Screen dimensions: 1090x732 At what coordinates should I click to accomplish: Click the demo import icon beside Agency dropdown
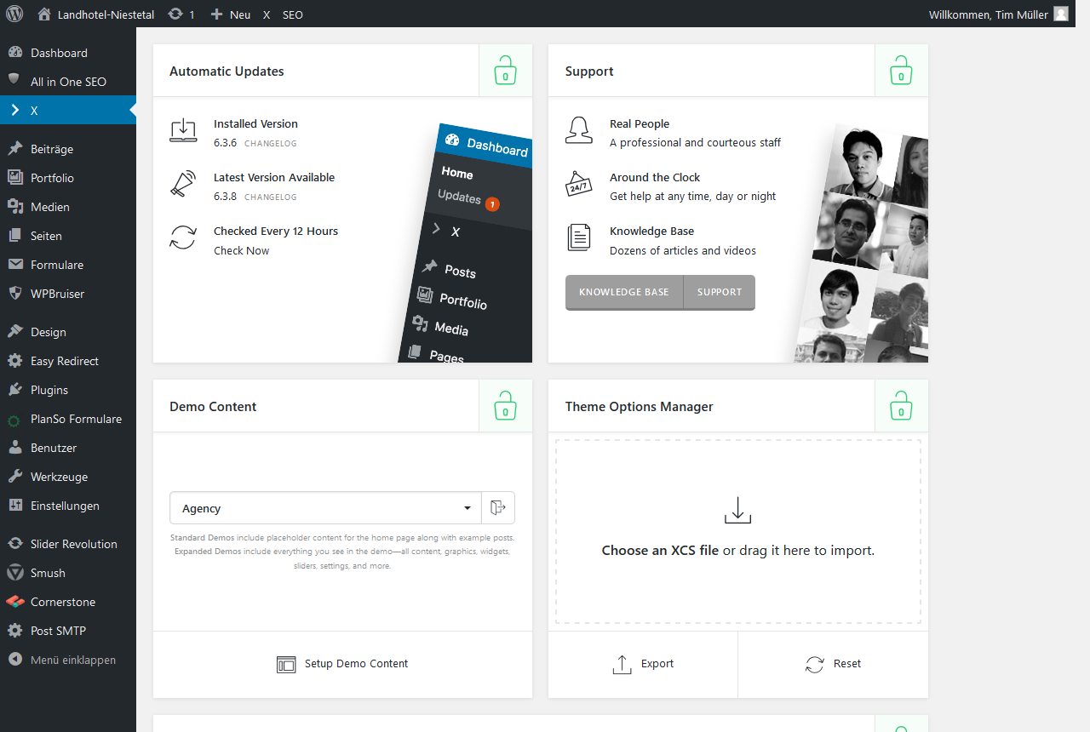coord(498,508)
